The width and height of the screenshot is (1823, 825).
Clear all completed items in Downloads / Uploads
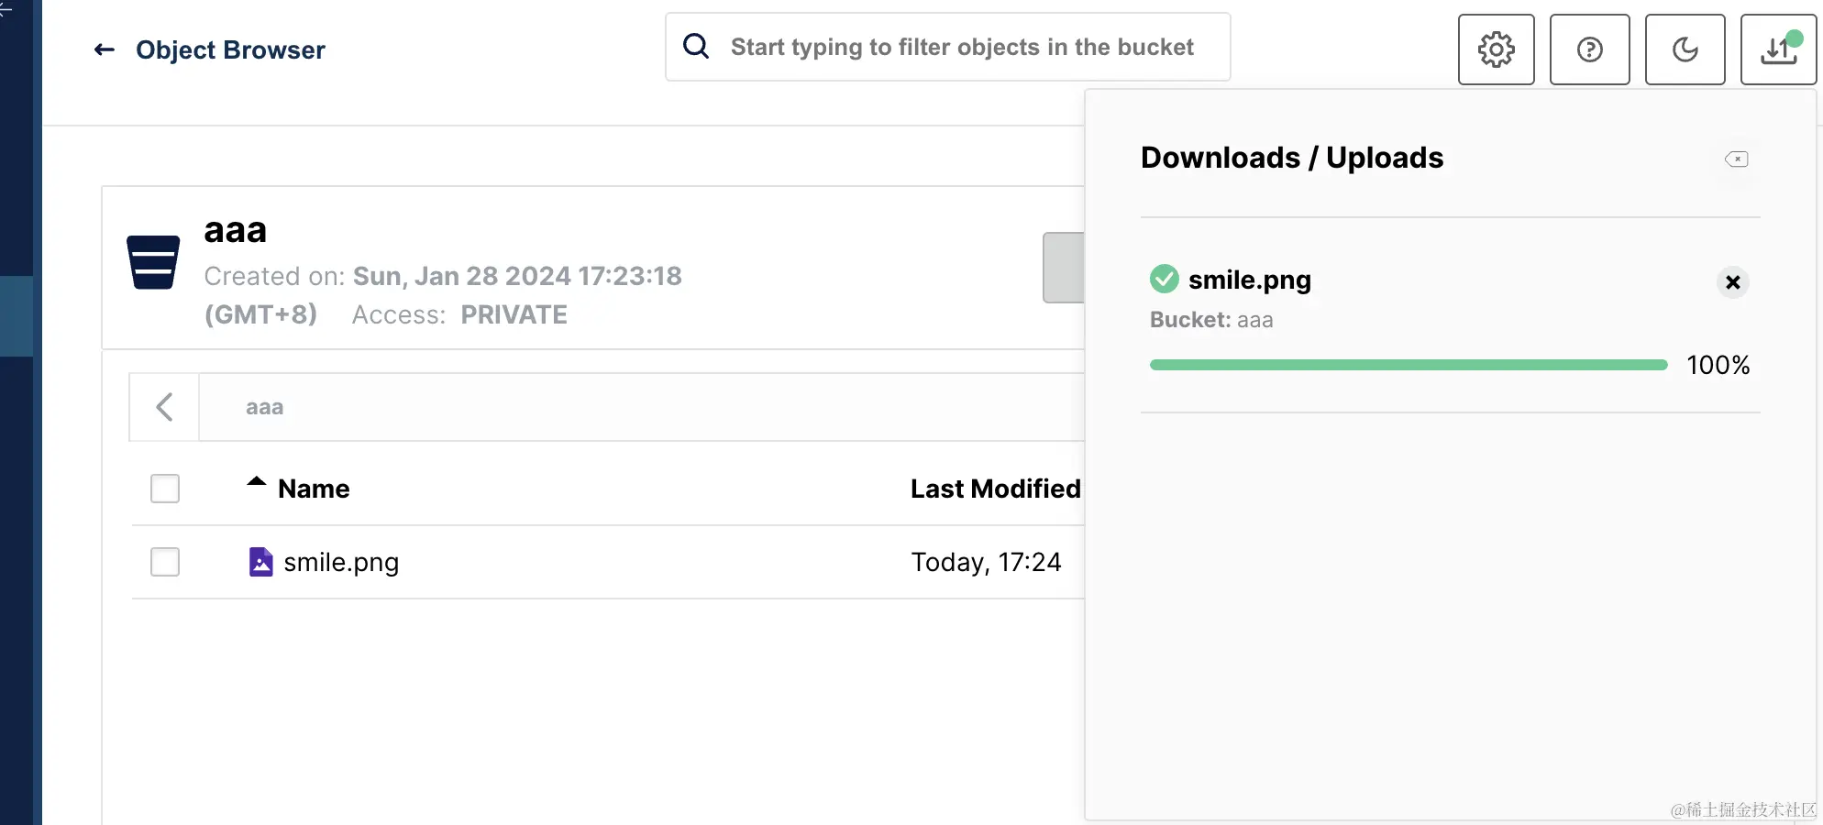pos(1737,159)
